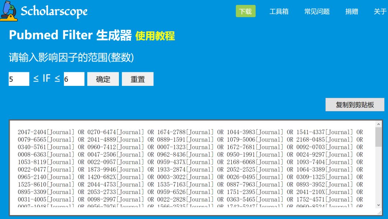Click the Pubmed Filter 生成器 heading

(x=70, y=35)
